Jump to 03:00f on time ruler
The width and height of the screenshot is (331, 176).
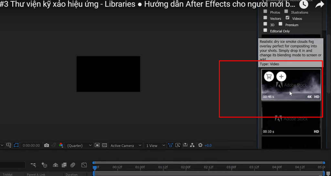click(x=231, y=167)
